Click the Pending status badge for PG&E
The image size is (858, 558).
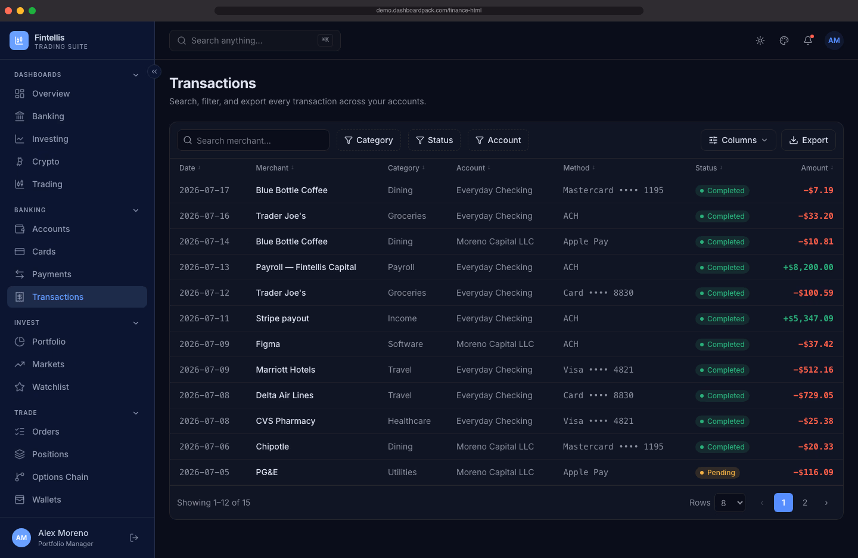[717, 473]
